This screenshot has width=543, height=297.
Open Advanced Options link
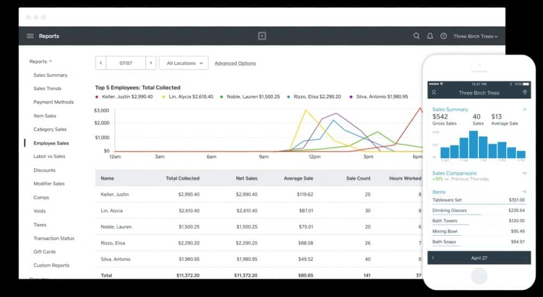[235, 63]
